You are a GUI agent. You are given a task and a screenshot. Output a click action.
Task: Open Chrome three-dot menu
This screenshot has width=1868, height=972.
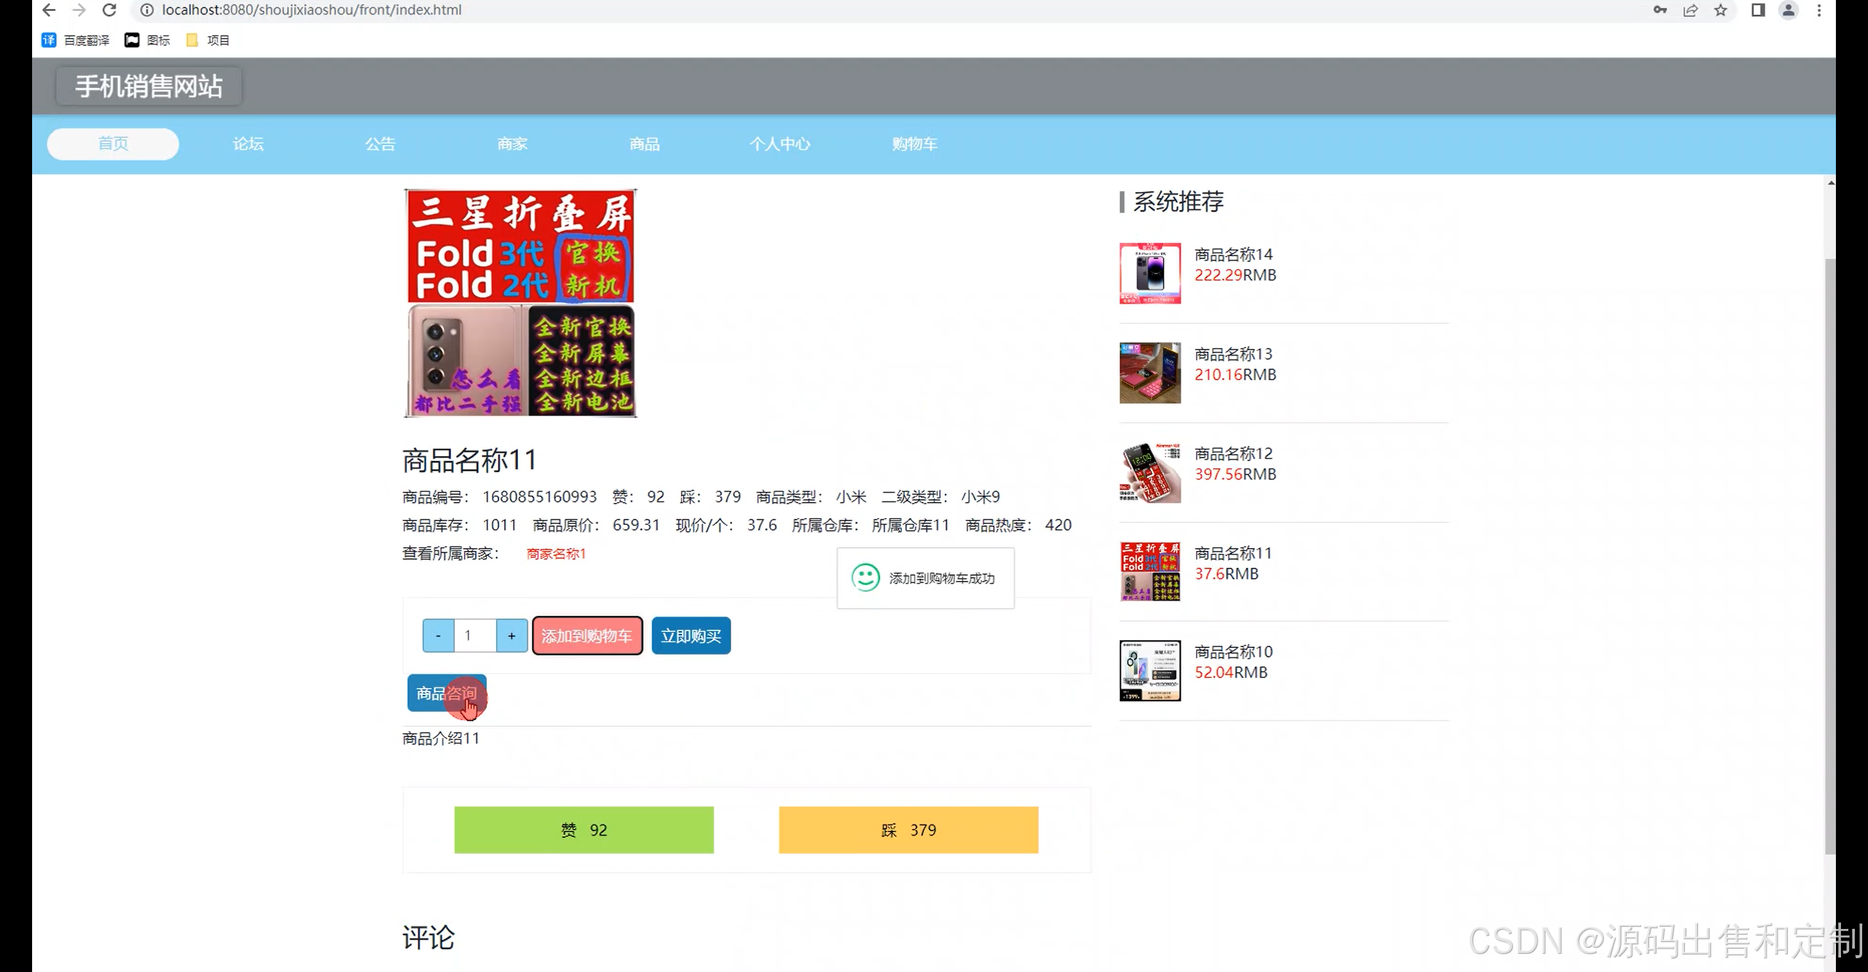coord(1819,10)
